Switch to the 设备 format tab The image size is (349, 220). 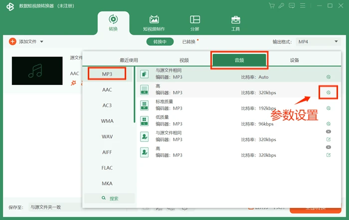click(x=294, y=60)
